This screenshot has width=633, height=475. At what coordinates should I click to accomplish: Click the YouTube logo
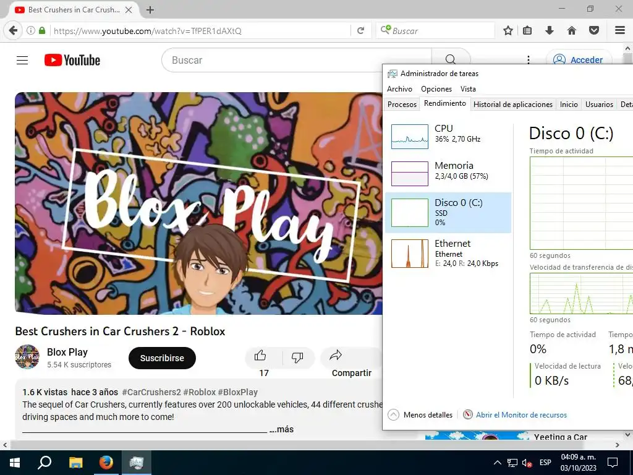pos(72,60)
